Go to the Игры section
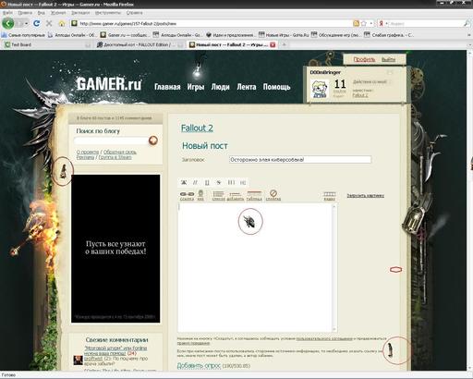 [196, 87]
